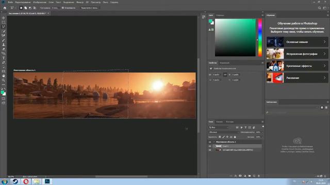Image resolution: width=330 pixels, height=185 pixels.
Task: Create a new adjustment layer icon
Action: (245, 176)
